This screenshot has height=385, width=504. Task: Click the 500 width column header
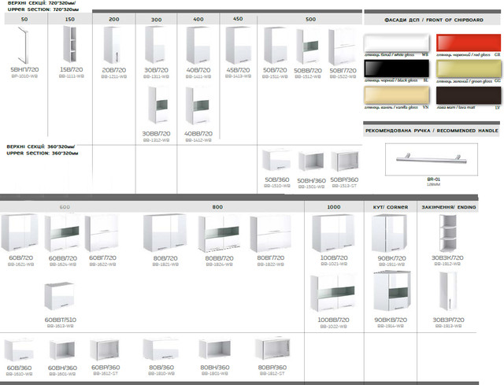pos(310,18)
